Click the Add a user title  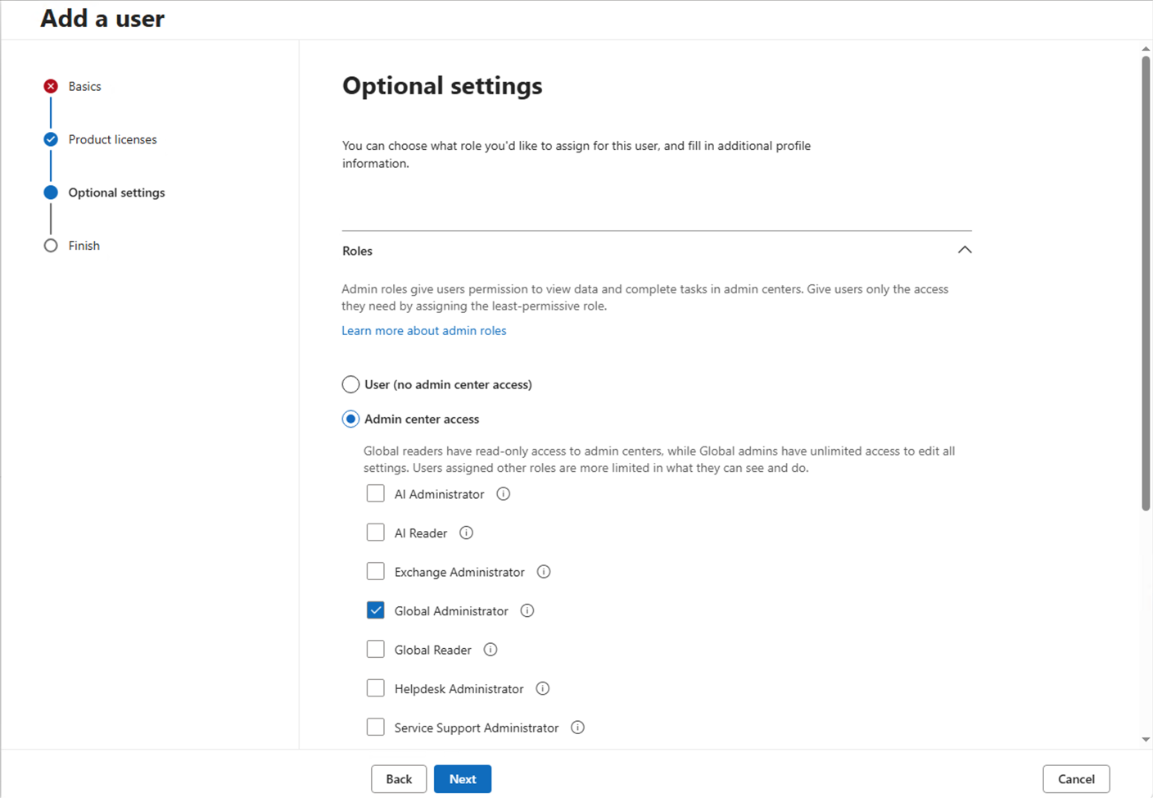click(x=102, y=18)
